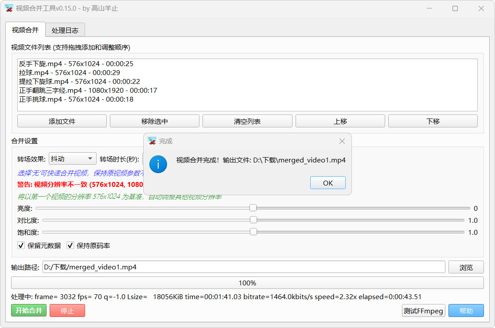Click the red resolution warning text
This screenshot has width=495, height=328.
[80, 184]
